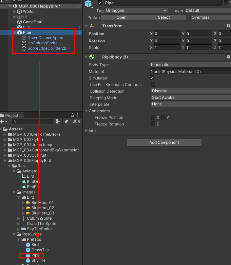Select the BirdHero_02 sprite asset
The image size is (231, 265).
click(42, 208)
